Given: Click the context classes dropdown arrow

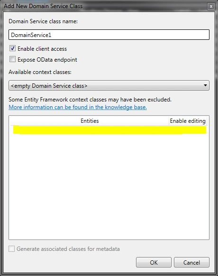Looking at the screenshot, I should pos(205,85).
